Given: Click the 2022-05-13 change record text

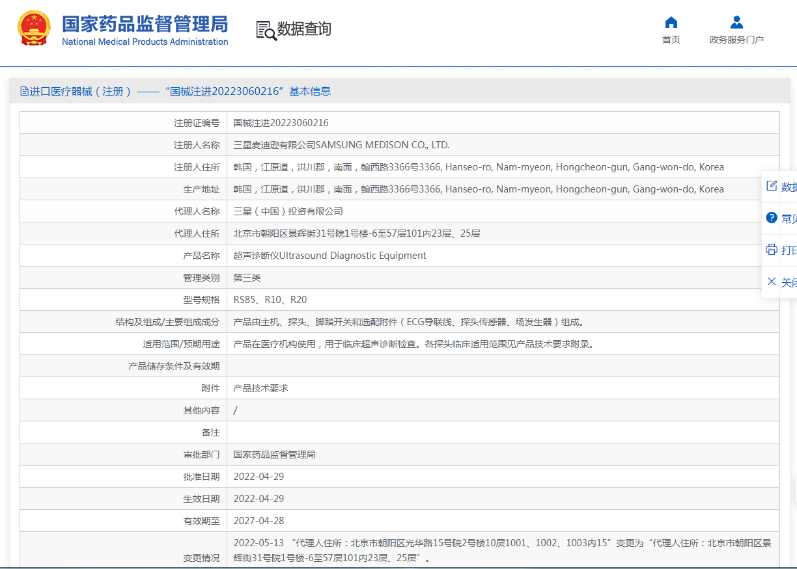Looking at the screenshot, I should (503, 550).
